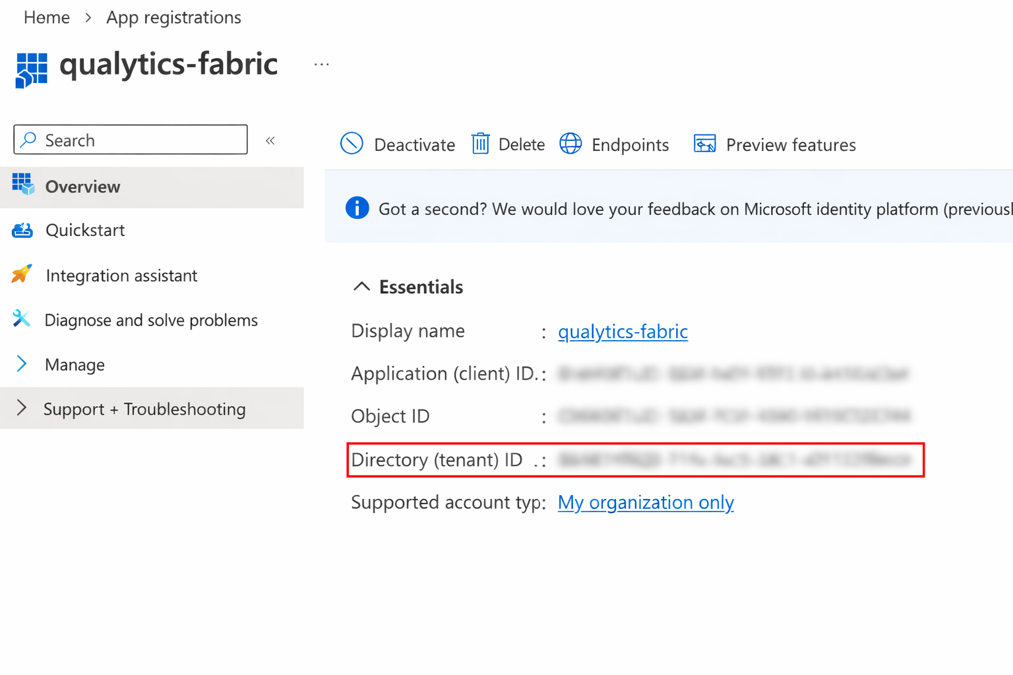The image size is (1013, 675).
Task: Click the Quickstart cloud icon
Action: click(x=22, y=230)
